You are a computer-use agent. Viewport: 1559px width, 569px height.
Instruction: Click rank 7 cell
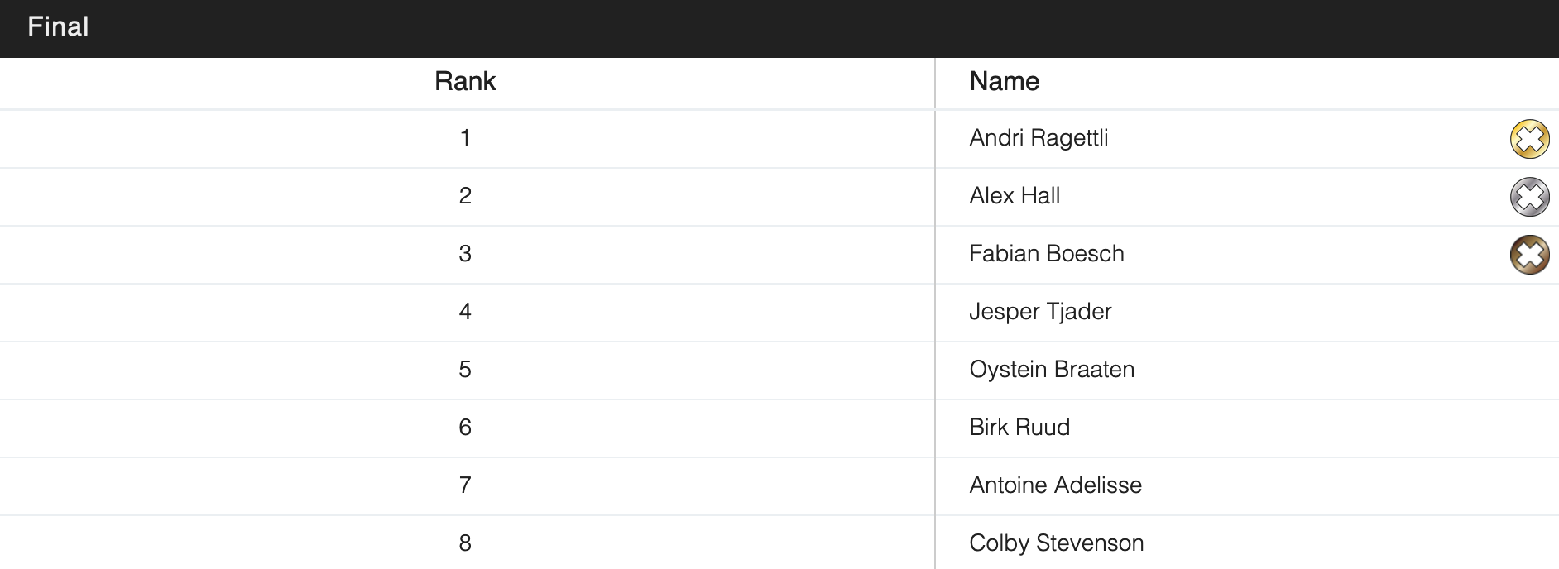[x=465, y=485]
